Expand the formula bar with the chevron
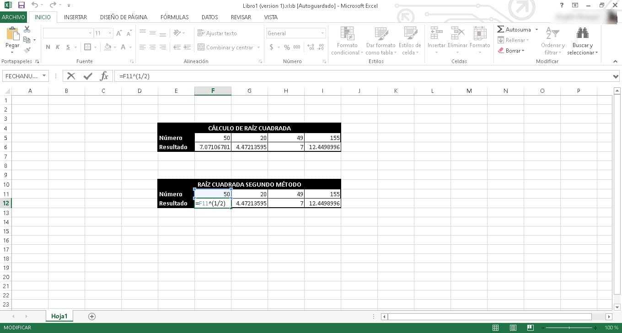Image resolution: width=622 pixels, height=333 pixels. [616, 76]
